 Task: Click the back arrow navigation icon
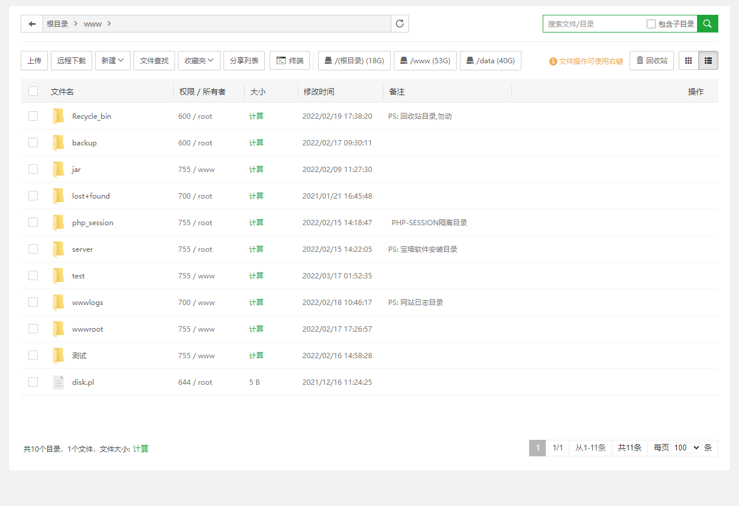(x=32, y=24)
